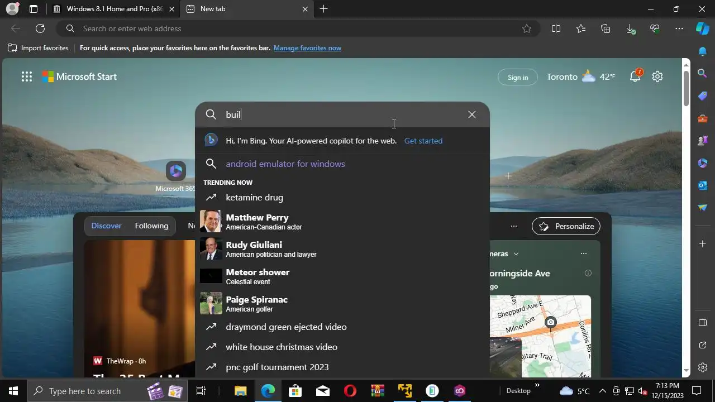Open the Microsoft Start apps grid
Viewport: 715px width, 402px height.
click(x=27, y=76)
